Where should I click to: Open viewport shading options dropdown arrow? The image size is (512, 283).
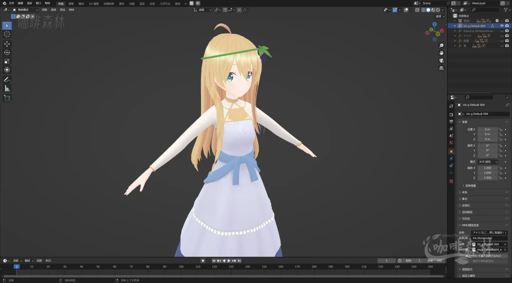443,10
